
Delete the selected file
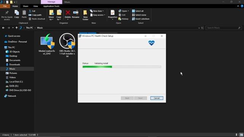[x=68, y=15]
